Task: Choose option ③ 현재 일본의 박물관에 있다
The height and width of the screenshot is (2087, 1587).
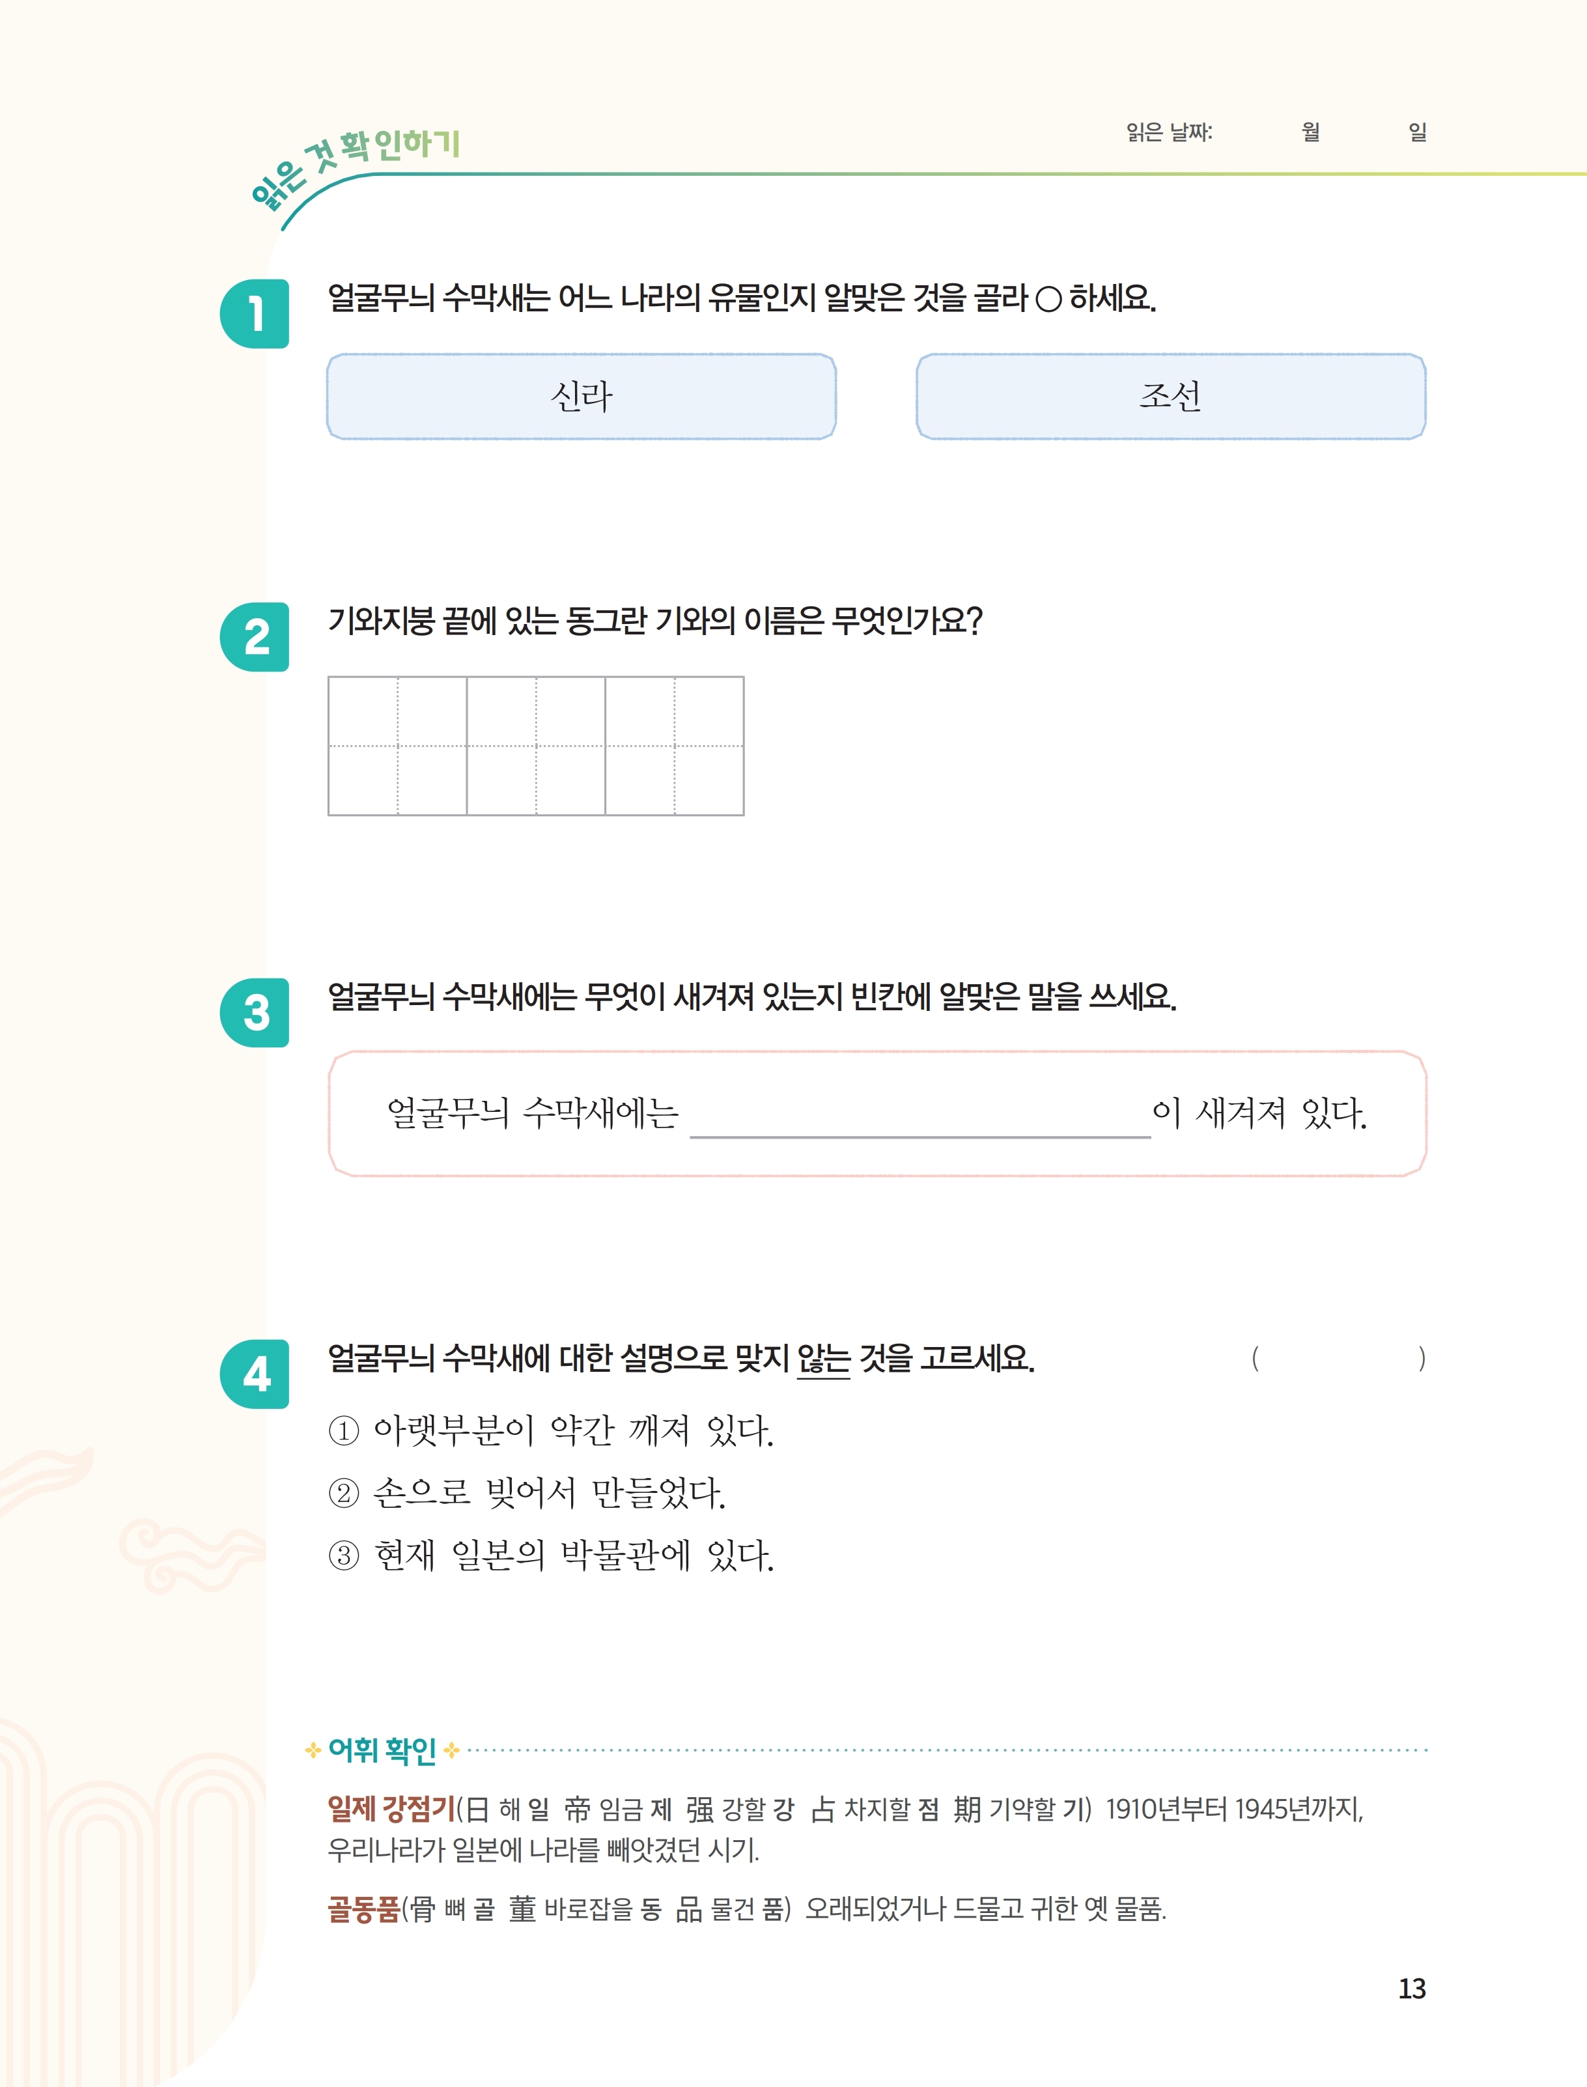Action: tap(551, 1555)
